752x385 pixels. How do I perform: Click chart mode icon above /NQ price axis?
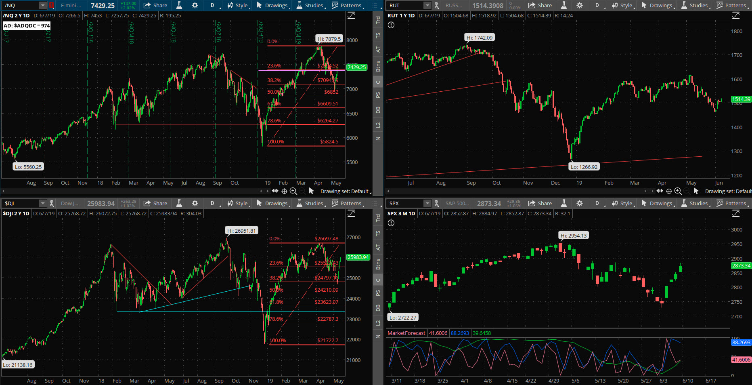coord(351,15)
